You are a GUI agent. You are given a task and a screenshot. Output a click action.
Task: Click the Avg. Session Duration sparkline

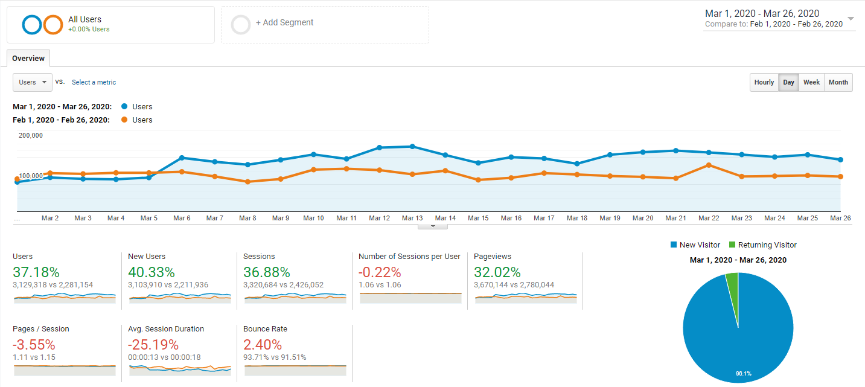(x=179, y=369)
